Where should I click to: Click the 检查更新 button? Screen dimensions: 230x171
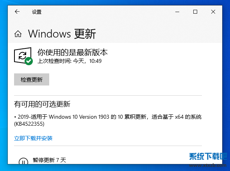32,80
